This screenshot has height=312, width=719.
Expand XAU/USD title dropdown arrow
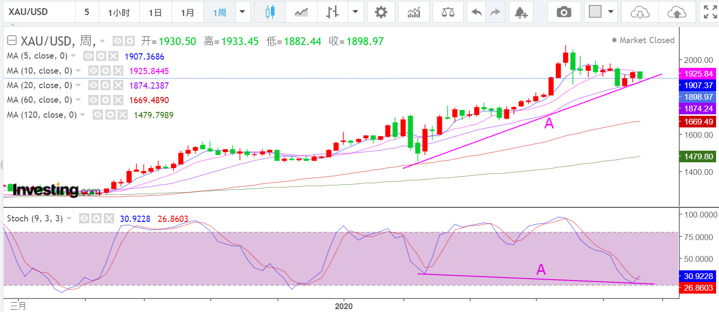102,41
